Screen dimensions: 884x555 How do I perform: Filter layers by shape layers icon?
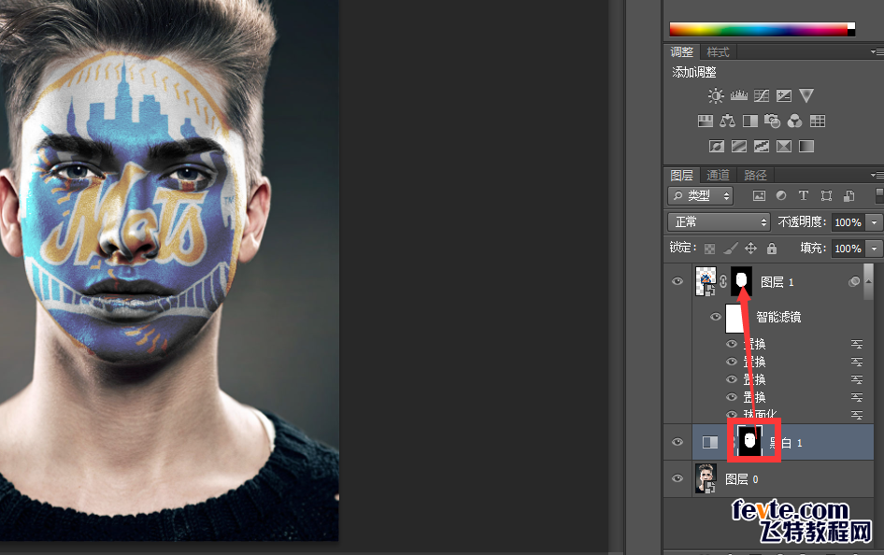[826, 195]
